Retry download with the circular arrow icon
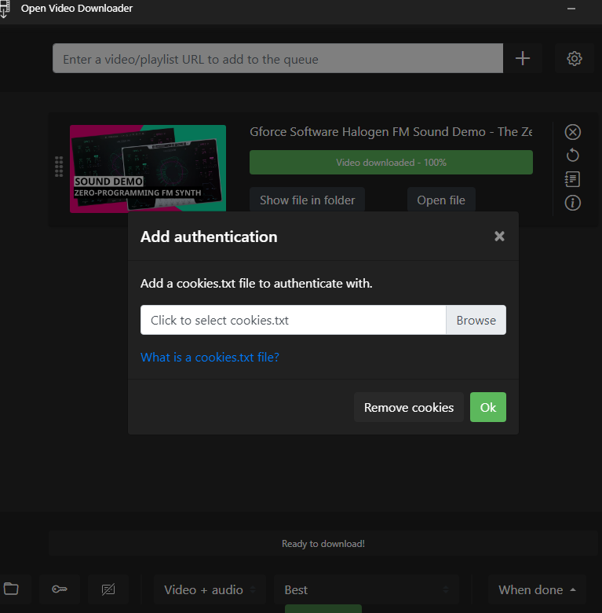Image resolution: width=602 pixels, height=613 pixels. pyautogui.click(x=572, y=155)
